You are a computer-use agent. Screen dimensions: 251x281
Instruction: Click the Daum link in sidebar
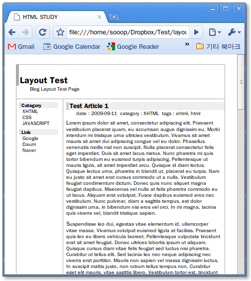click(29, 144)
